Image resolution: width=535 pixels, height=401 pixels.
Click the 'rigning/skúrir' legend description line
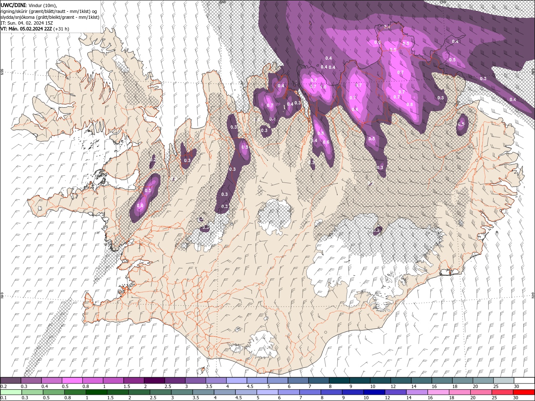point(49,11)
